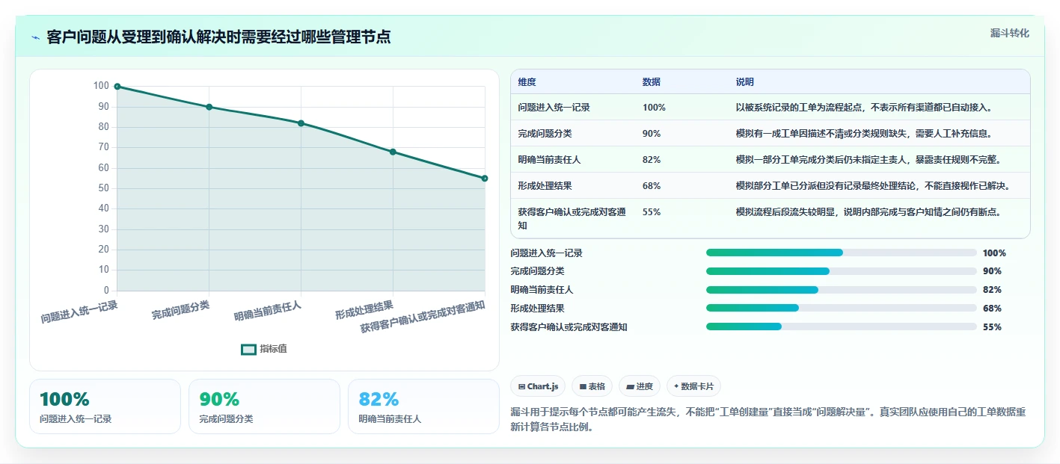Image resolution: width=1060 pixels, height=464 pixels.
Task: Click the 82% value in the table
Action: click(x=651, y=159)
